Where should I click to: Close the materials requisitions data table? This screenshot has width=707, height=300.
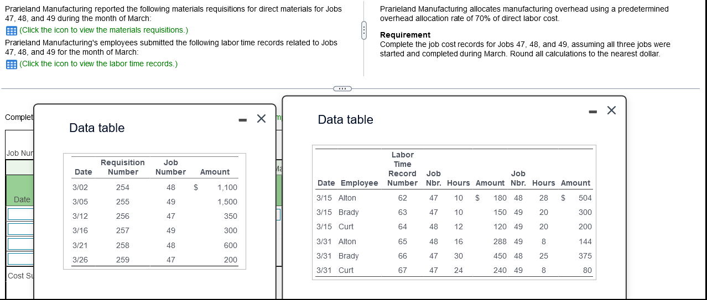[x=262, y=119]
